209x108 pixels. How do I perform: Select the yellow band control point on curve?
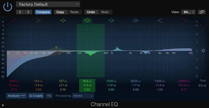(x=56, y=47)
